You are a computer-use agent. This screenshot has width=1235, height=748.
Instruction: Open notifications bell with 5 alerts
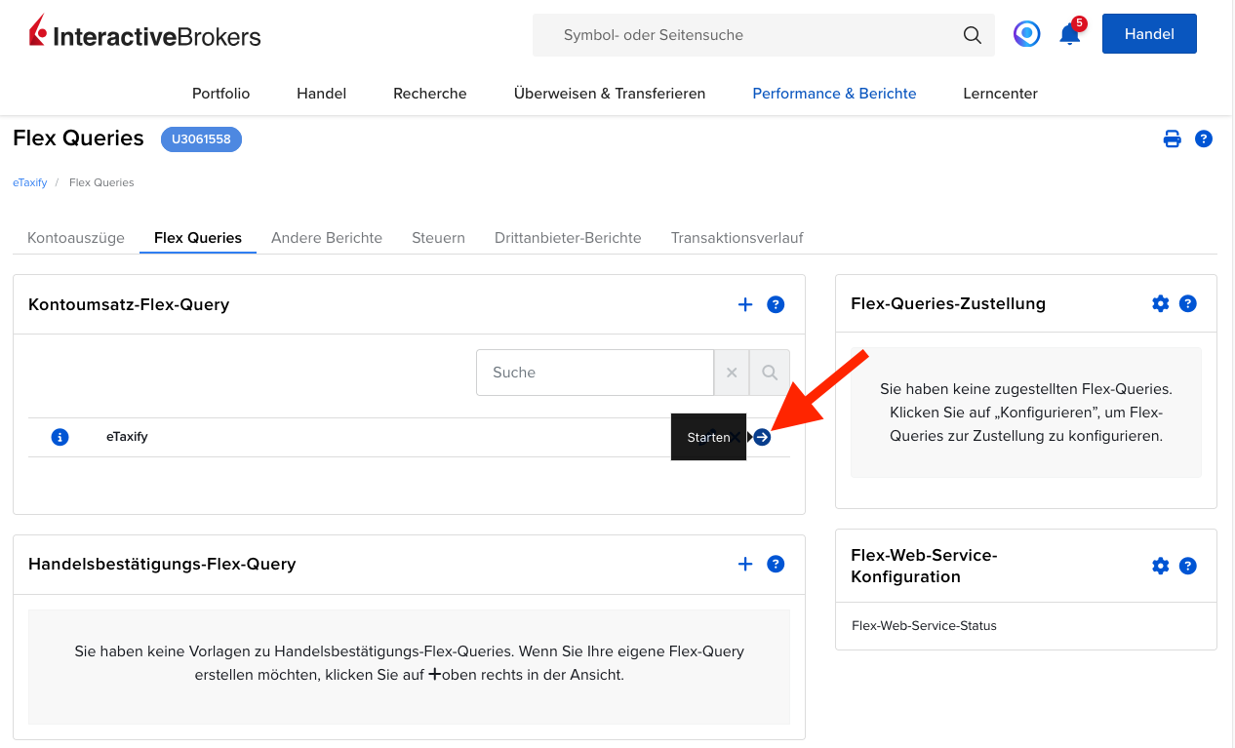tap(1068, 35)
